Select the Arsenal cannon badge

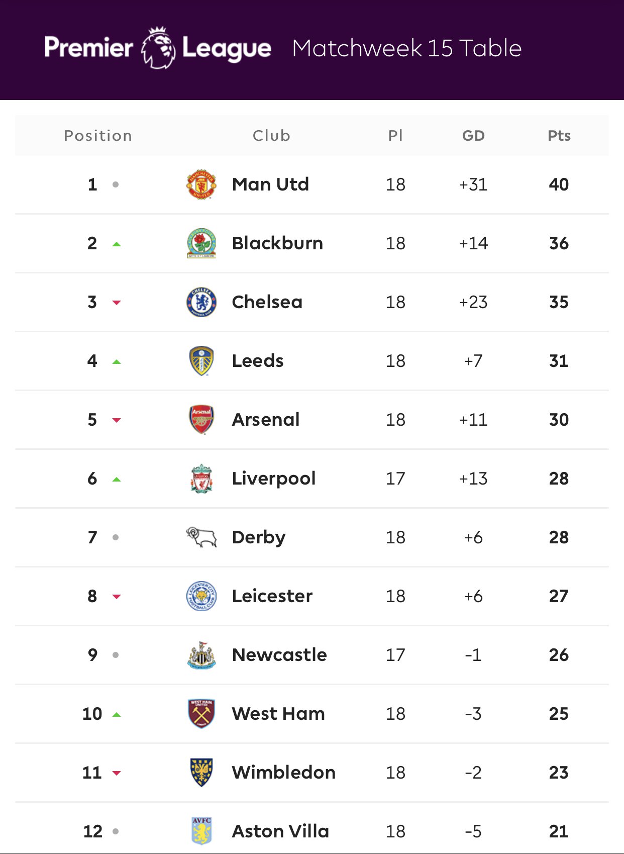pos(201,420)
